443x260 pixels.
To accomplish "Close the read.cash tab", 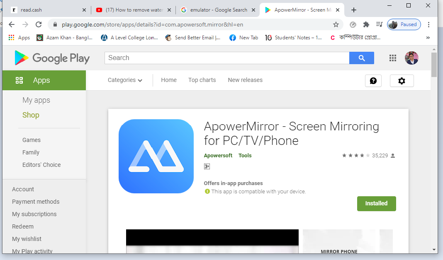I will coord(84,10).
